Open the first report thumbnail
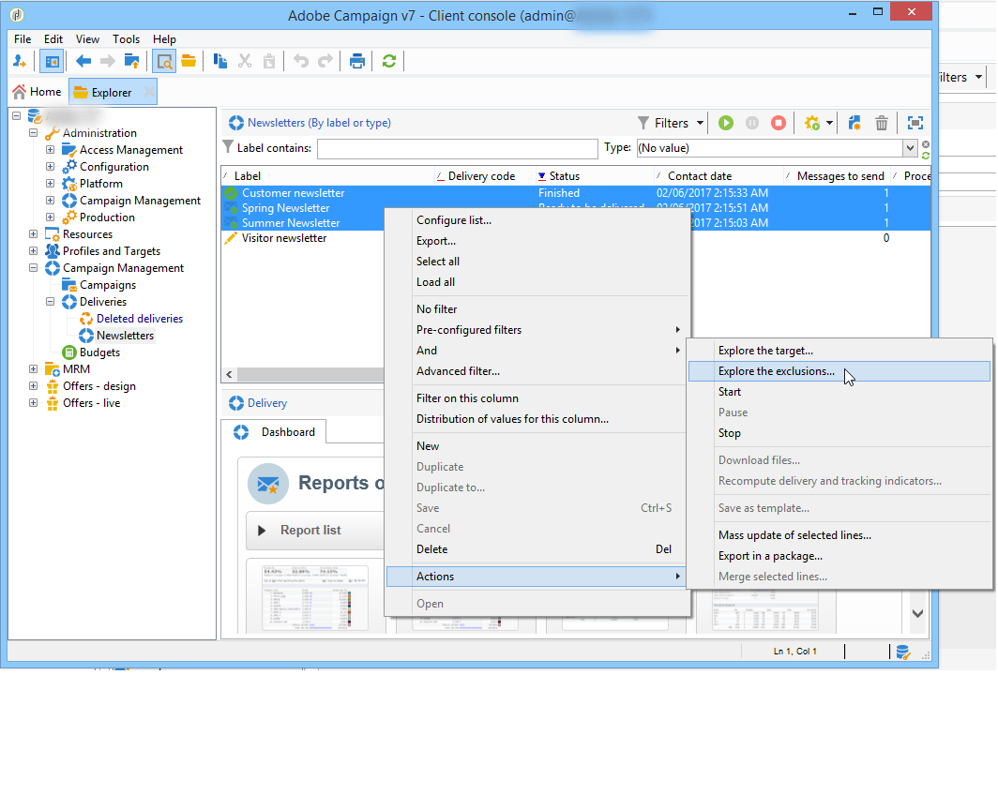 pyautogui.click(x=315, y=598)
